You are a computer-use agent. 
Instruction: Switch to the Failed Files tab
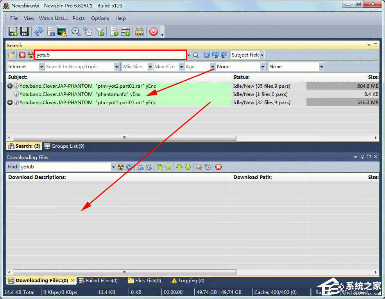point(98,280)
